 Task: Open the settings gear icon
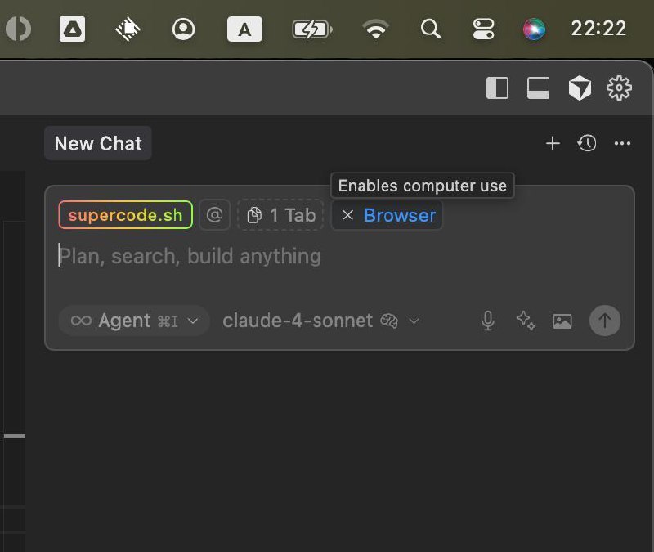pyautogui.click(x=619, y=88)
